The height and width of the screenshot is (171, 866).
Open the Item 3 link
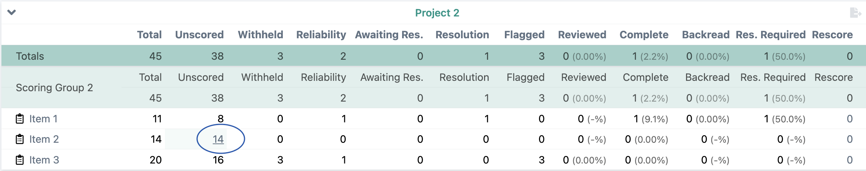tap(44, 160)
